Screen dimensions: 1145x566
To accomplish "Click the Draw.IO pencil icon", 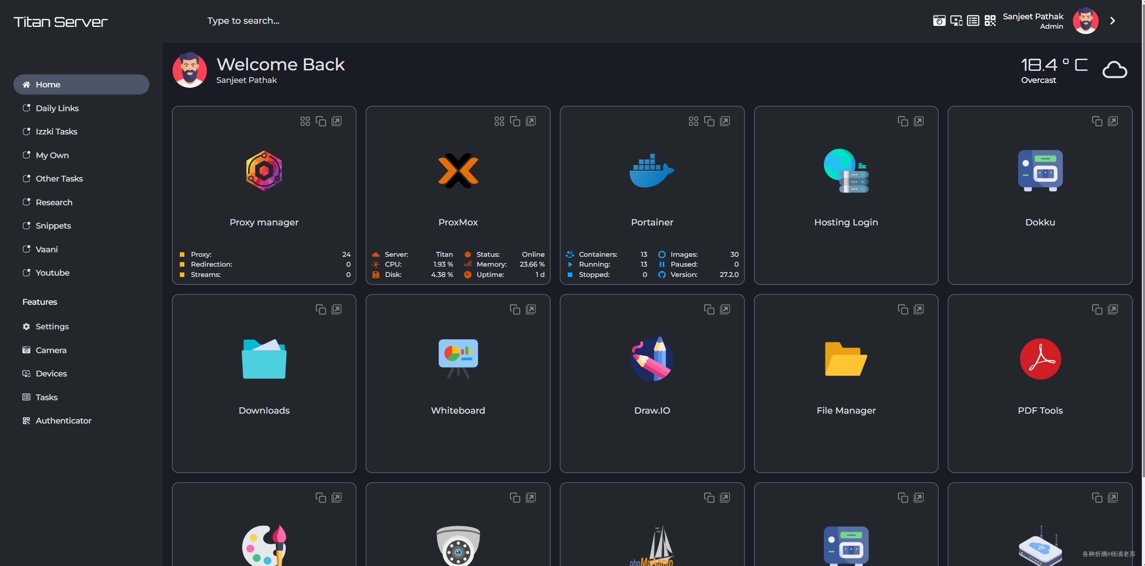I will (x=652, y=359).
